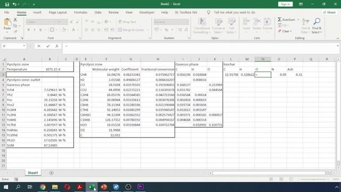
Task: Undo last action in title bar
Action: click(x=14, y=4)
